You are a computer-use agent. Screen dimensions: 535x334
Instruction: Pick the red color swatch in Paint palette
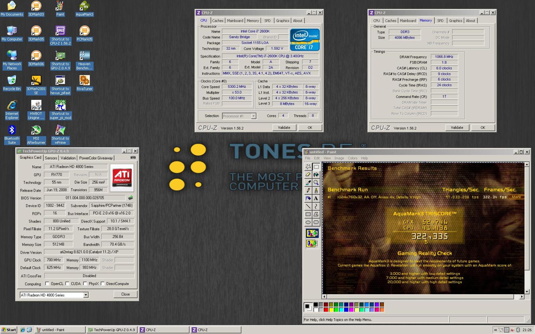click(x=326, y=310)
